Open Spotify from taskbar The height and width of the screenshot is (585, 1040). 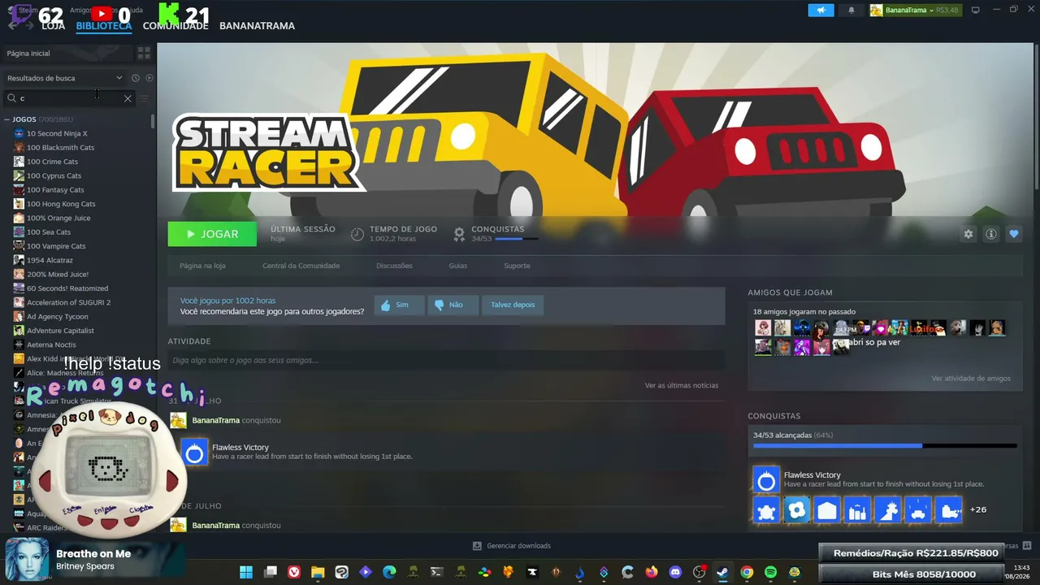coord(770,572)
